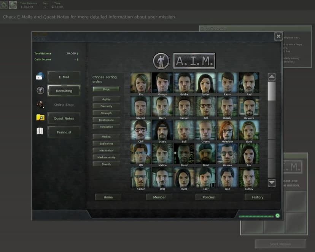
Task: Select mercenary Static portrait
Action: point(162,130)
